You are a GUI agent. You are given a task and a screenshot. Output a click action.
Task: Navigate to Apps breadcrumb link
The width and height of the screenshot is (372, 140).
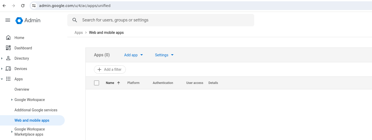(x=78, y=33)
